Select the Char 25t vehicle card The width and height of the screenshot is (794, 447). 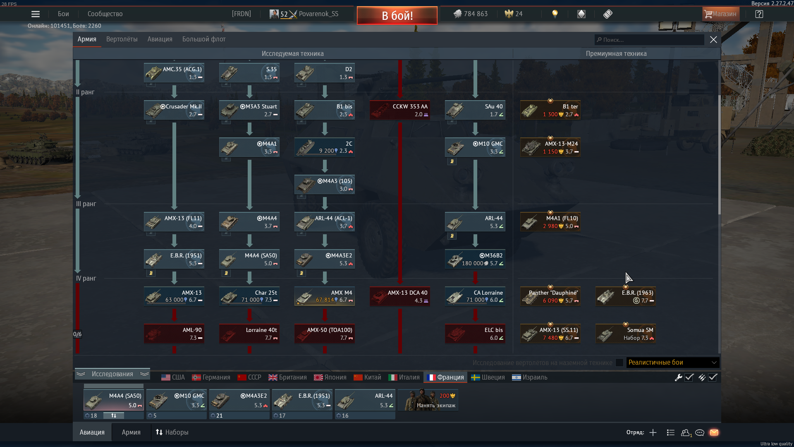point(249,296)
